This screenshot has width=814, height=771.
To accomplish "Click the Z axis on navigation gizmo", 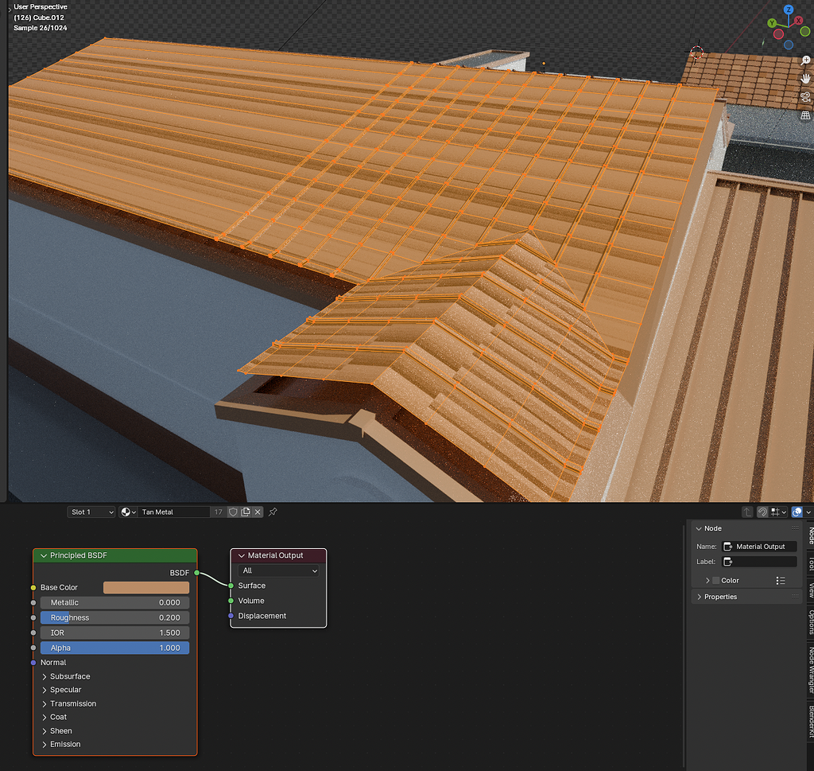I will click(x=788, y=10).
